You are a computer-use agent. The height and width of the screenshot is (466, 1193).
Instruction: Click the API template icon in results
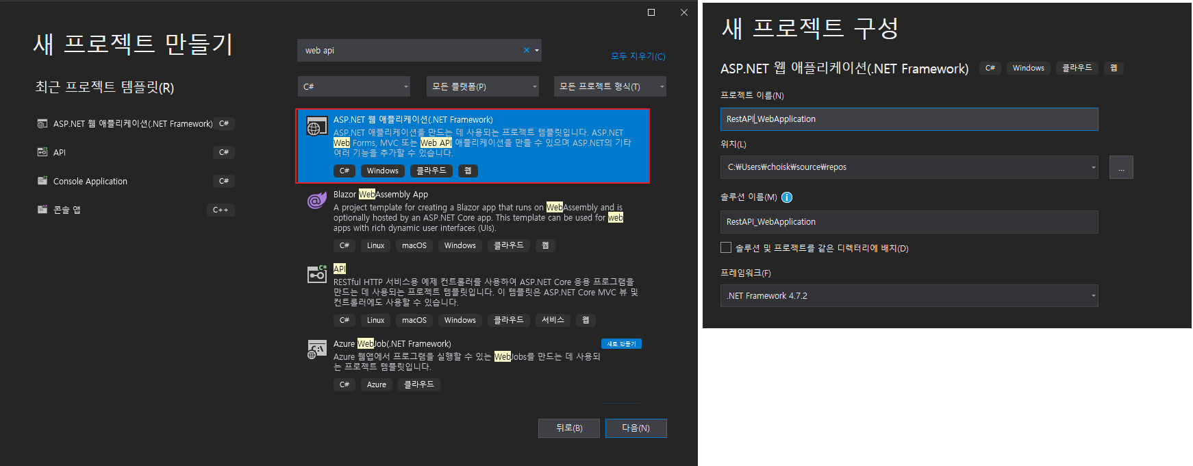(317, 274)
